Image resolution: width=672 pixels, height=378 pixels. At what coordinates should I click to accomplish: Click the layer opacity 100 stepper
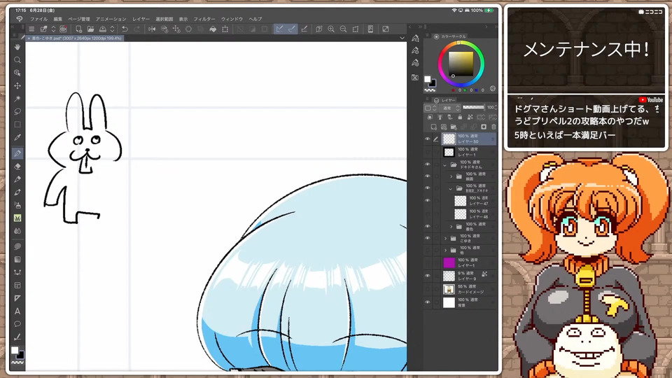(x=496, y=108)
